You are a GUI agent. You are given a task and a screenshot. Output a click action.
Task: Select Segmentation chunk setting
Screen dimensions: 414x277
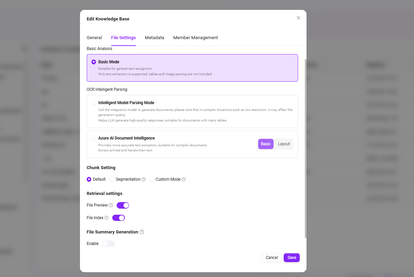[x=112, y=179]
